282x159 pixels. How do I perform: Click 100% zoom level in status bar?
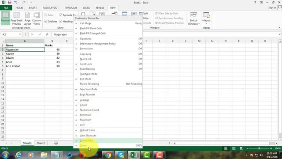pyautogui.click(x=278, y=148)
